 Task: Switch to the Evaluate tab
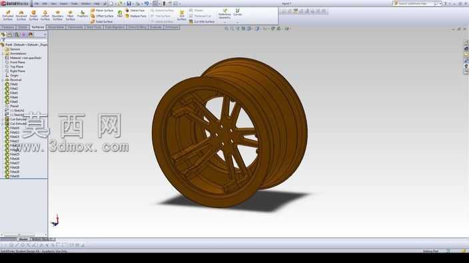[x=155, y=27]
